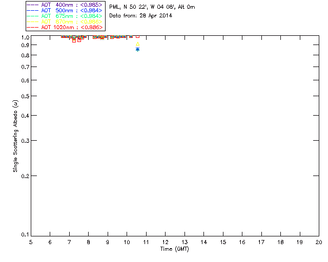Click the yellow triangle data point near 0.9
This screenshot has width=328, height=262.
[x=137, y=44]
